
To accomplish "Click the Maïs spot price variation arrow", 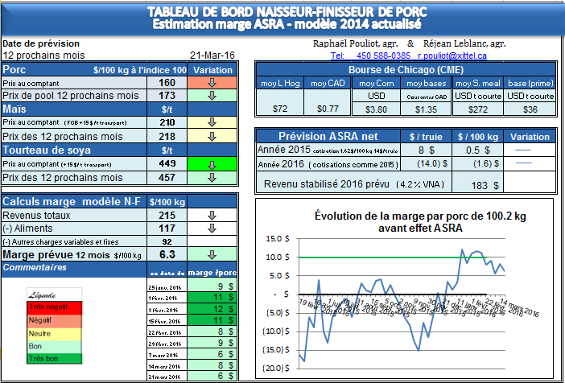I will click(213, 122).
